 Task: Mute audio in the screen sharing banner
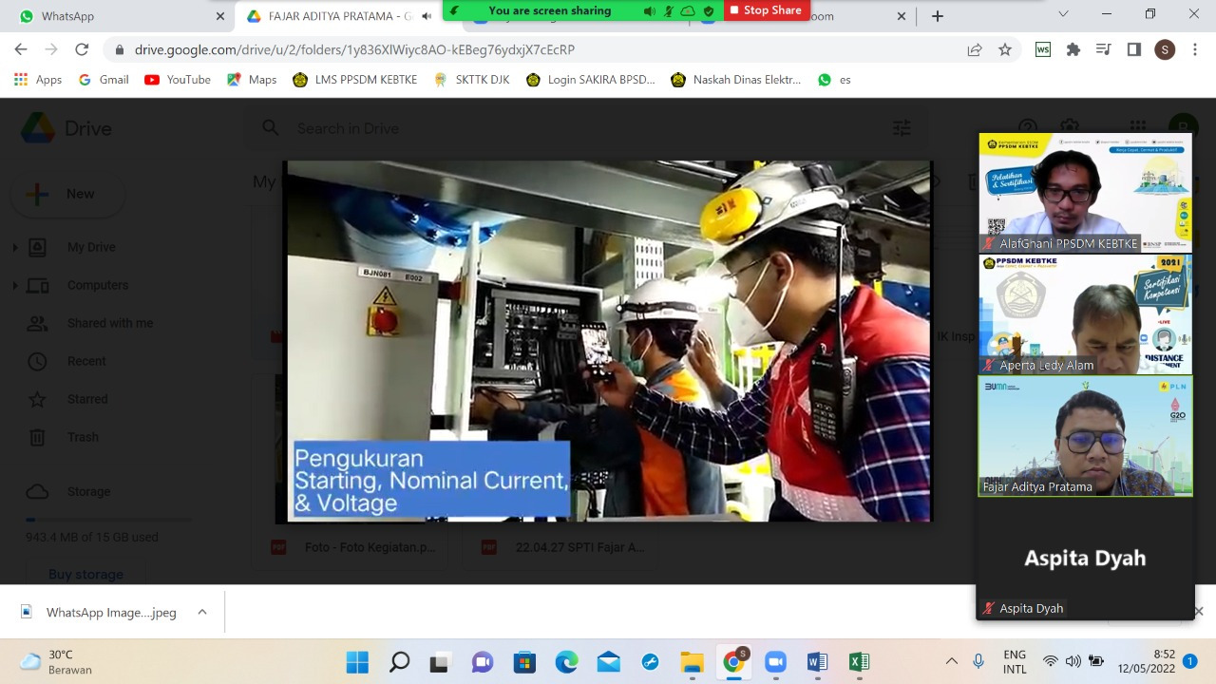coord(649,10)
